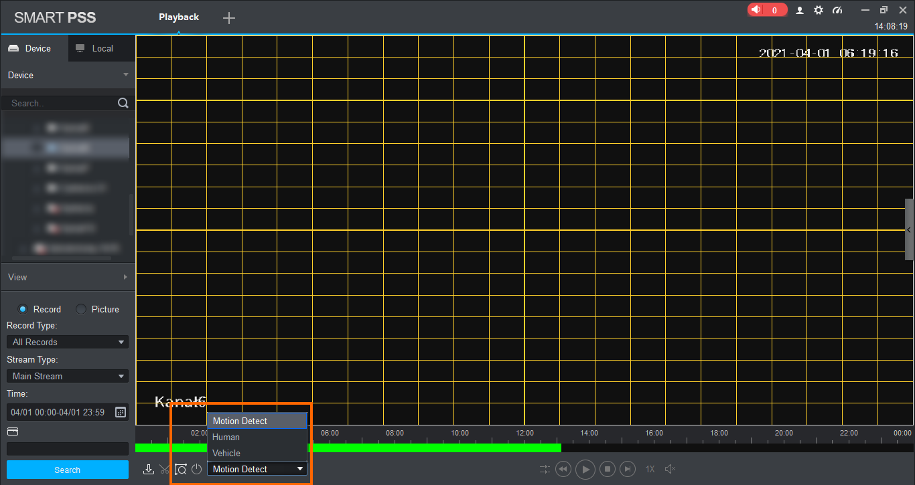The width and height of the screenshot is (915, 485).
Task: Select the Record radio button
Action: point(23,309)
